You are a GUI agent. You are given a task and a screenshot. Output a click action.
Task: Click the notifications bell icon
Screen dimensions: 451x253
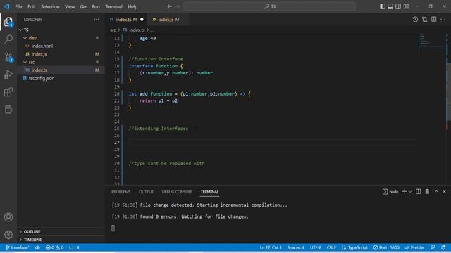coord(443,247)
